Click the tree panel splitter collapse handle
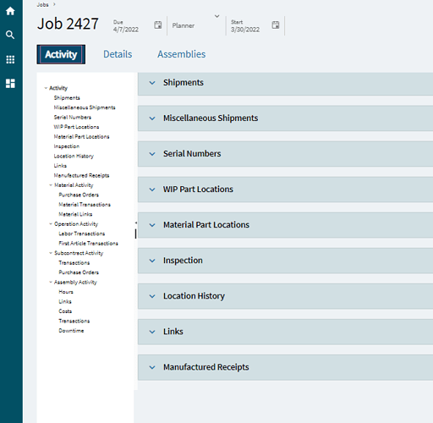Screen dimensions: 433x423 click(x=136, y=222)
